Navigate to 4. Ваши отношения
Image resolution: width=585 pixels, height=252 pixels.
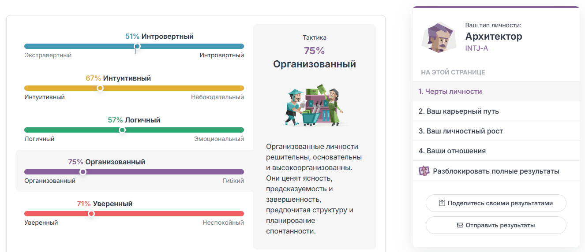pyautogui.click(x=496, y=151)
